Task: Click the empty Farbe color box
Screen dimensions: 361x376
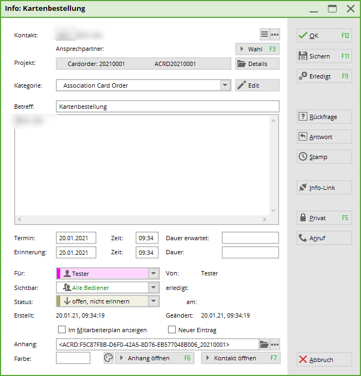Action: click(73, 358)
